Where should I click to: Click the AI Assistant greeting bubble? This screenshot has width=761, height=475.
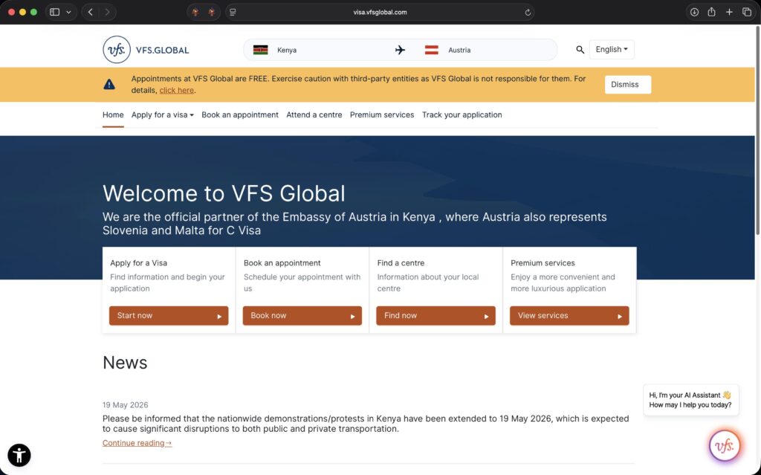690,400
